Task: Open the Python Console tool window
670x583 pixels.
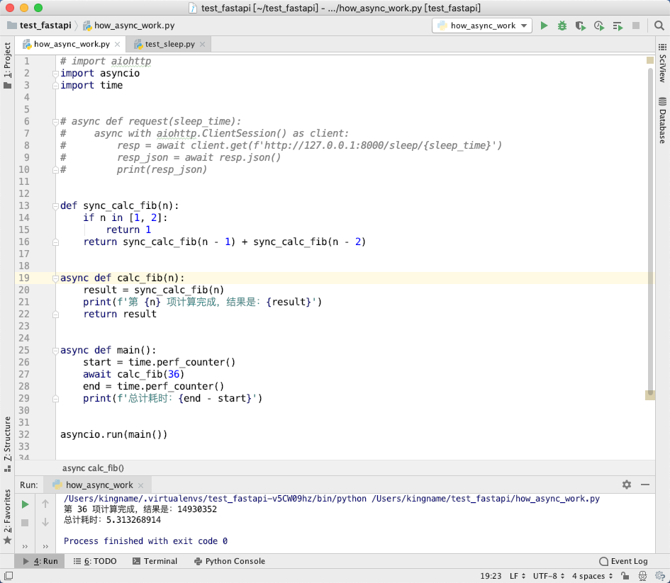Action: coord(230,561)
